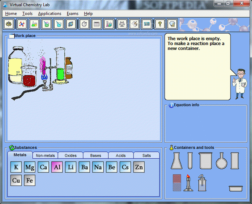The height and width of the screenshot is (204, 252).
Task: Click the planet globe toolbar icon
Action: coord(71,24)
